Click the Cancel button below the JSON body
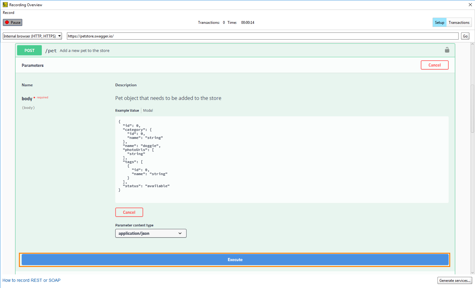The image size is (475, 288). pos(129,212)
